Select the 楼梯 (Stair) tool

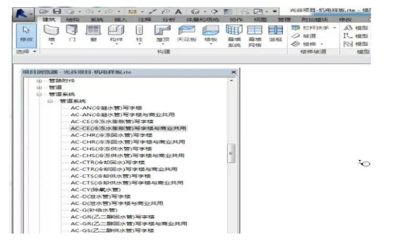tap(304, 44)
